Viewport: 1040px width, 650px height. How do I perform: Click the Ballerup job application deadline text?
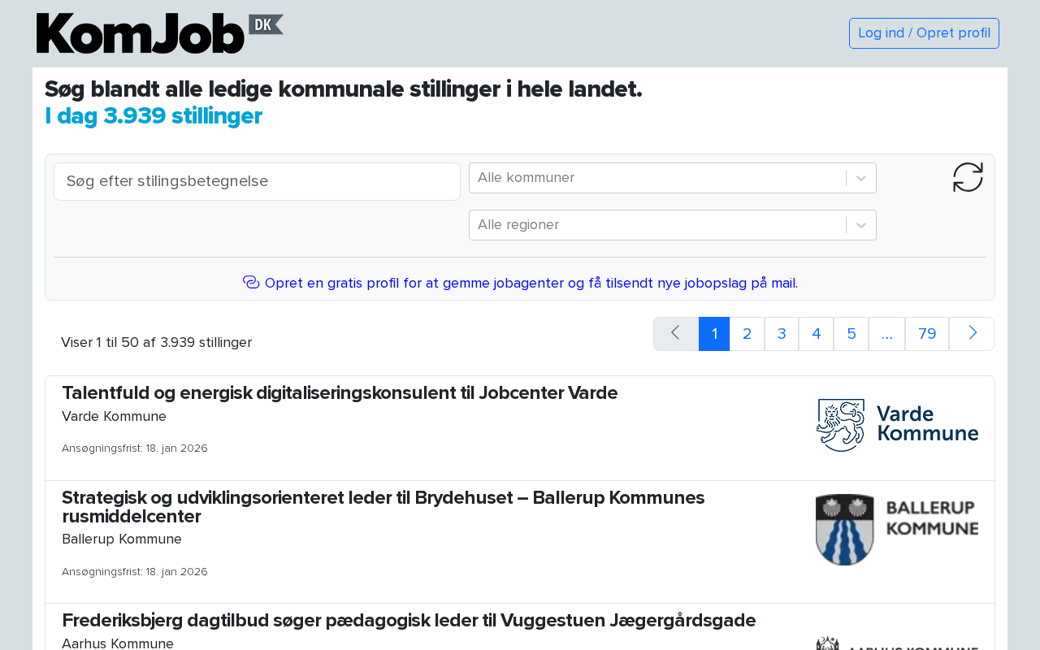[x=135, y=572]
